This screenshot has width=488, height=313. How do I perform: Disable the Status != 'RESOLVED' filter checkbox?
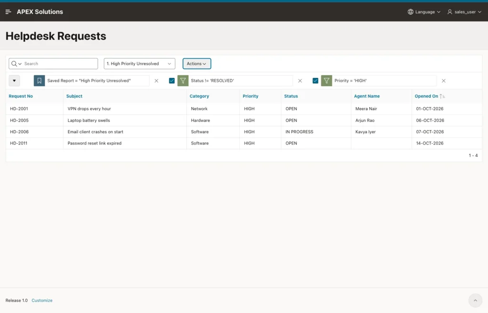(172, 81)
